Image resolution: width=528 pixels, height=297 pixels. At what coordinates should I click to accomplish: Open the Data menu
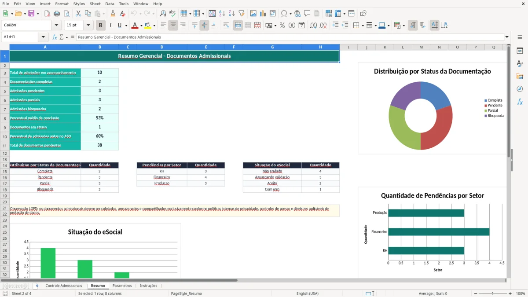click(x=110, y=4)
